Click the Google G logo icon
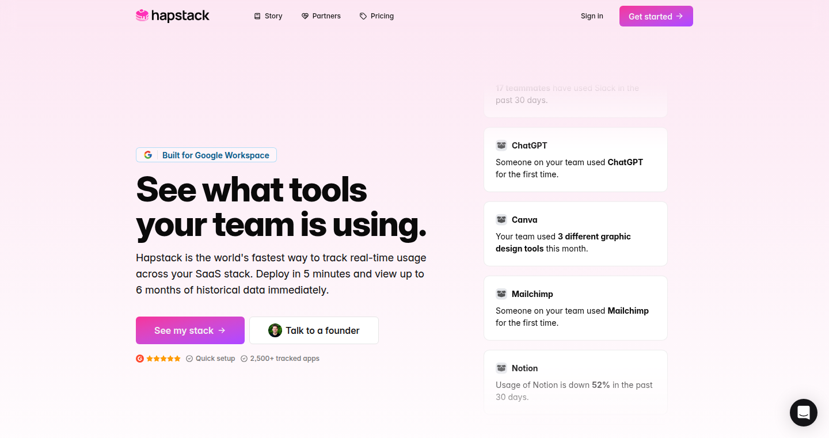The image size is (829, 438). pyautogui.click(x=148, y=155)
